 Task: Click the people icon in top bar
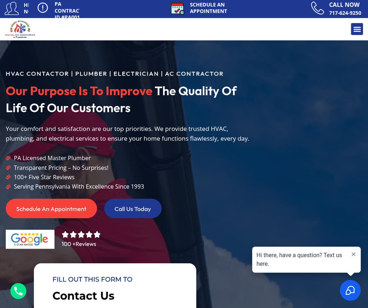pyautogui.click(x=11, y=8)
